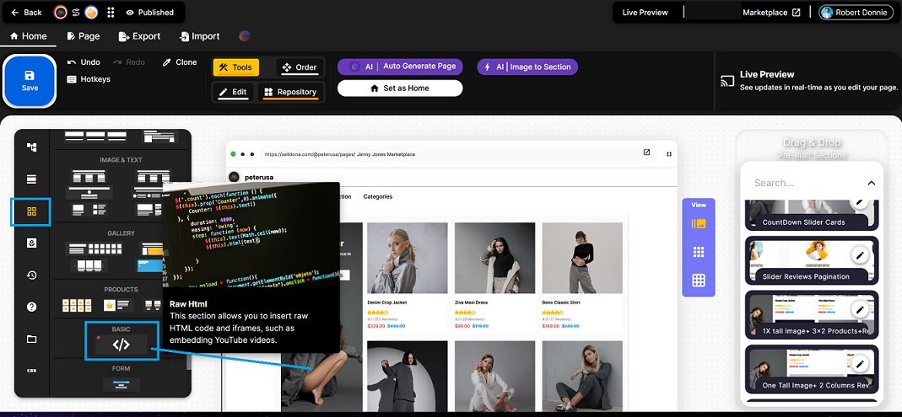The width and height of the screenshot is (902, 417).
Task: Open the help question mark icon
Action: pyautogui.click(x=31, y=307)
